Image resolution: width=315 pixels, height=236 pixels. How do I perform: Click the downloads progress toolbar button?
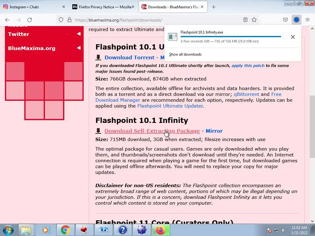[x=296, y=20]
